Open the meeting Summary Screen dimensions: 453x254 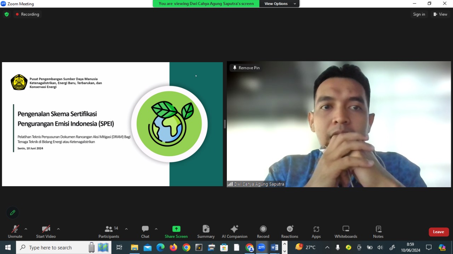[x=206, y=232]
